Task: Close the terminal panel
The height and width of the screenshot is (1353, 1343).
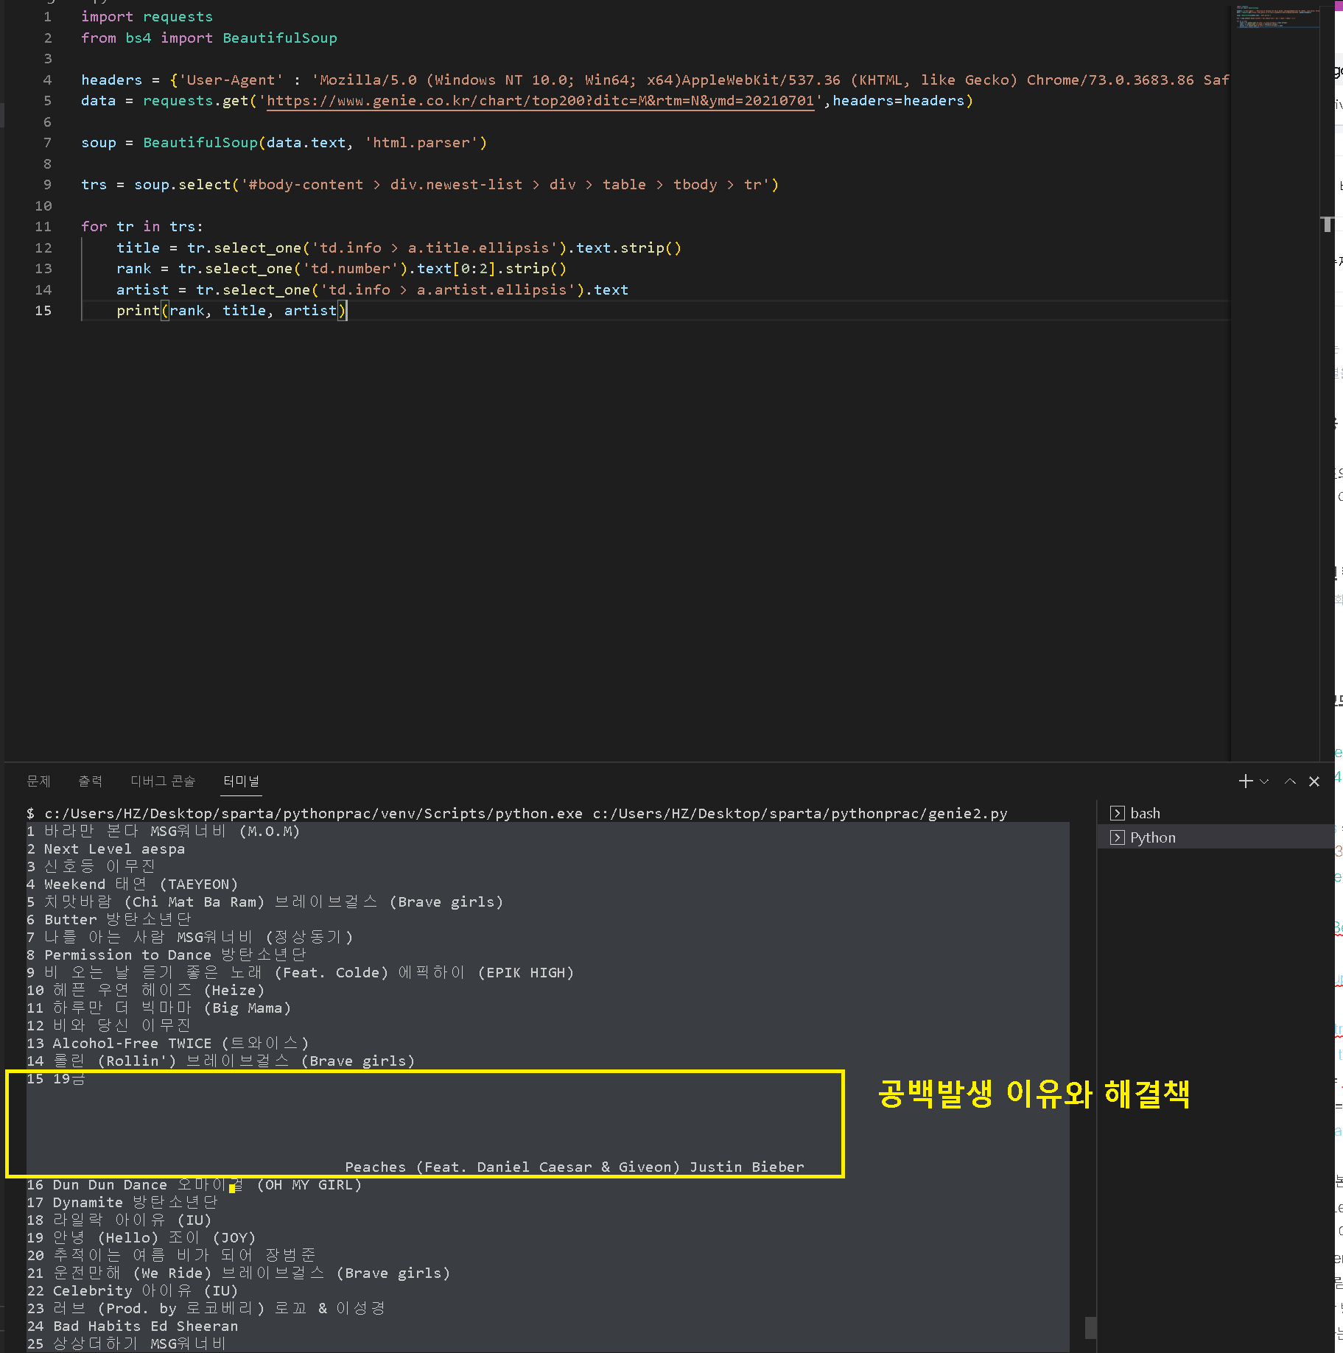Action: 1314,781
